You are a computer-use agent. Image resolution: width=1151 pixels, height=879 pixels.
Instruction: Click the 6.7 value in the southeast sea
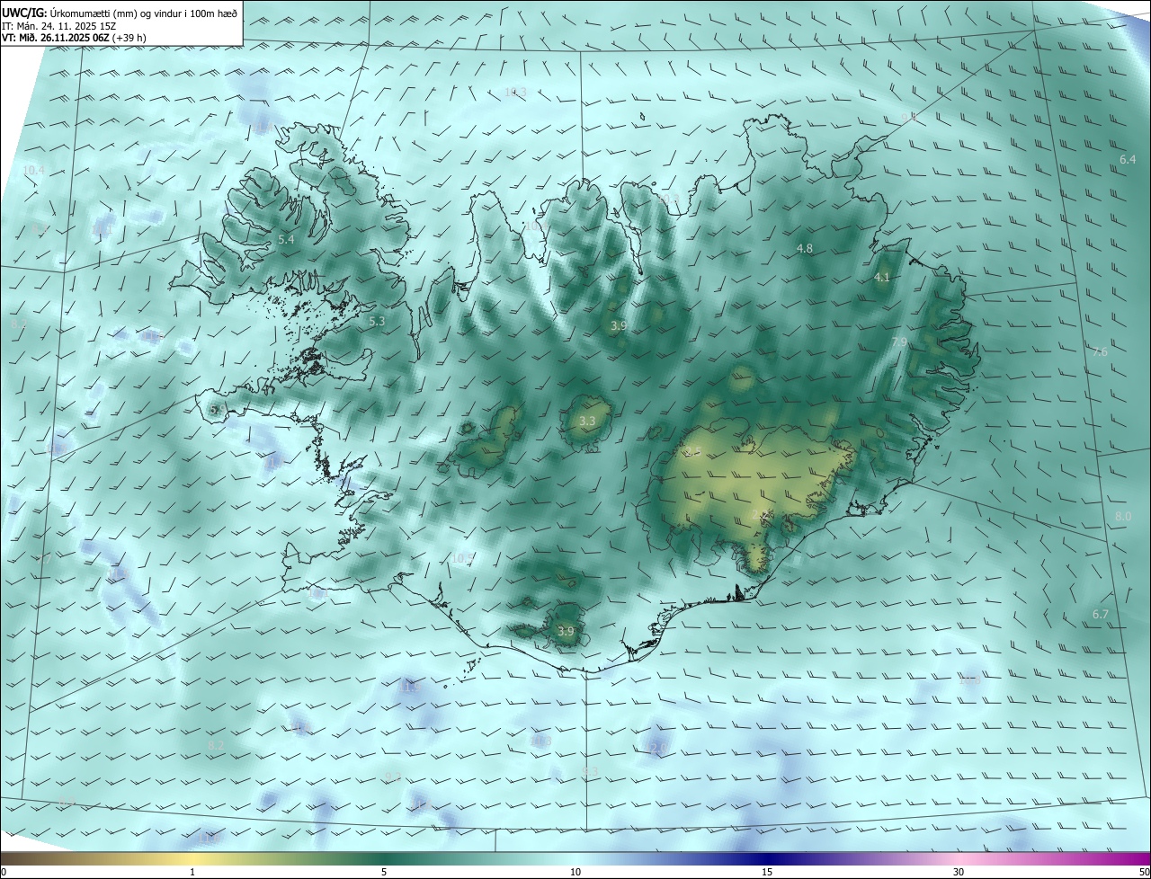pyautogui.click(x=1101, y=614)
